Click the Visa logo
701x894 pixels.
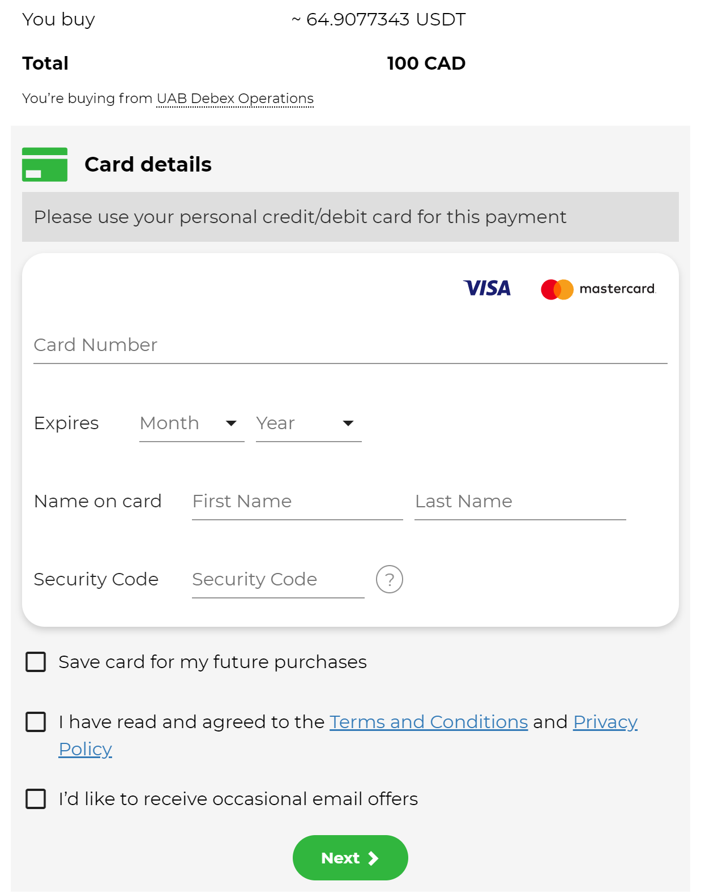point(487,288)
